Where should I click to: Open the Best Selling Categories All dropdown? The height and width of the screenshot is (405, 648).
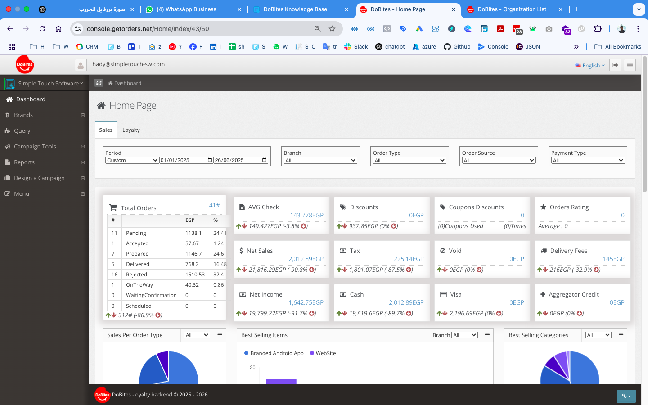pos(598,335)
